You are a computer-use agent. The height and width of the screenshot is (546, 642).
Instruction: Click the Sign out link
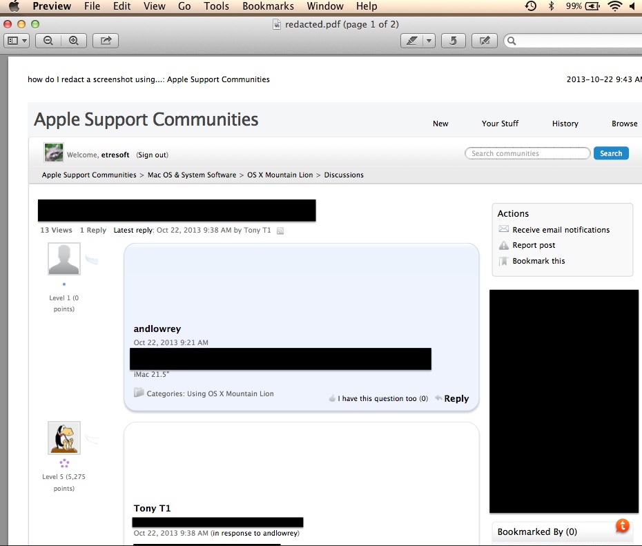[x=153, y=155]
